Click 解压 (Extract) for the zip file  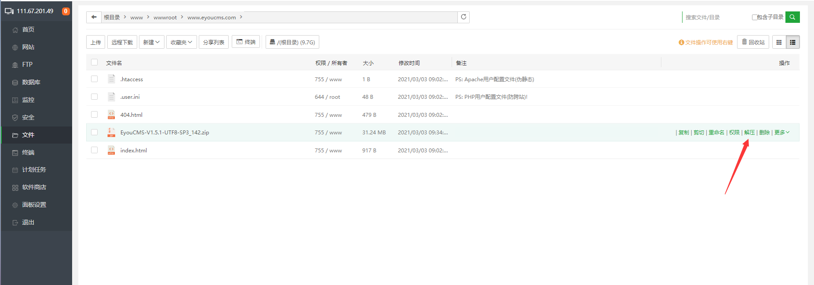(x=749, y=133)
